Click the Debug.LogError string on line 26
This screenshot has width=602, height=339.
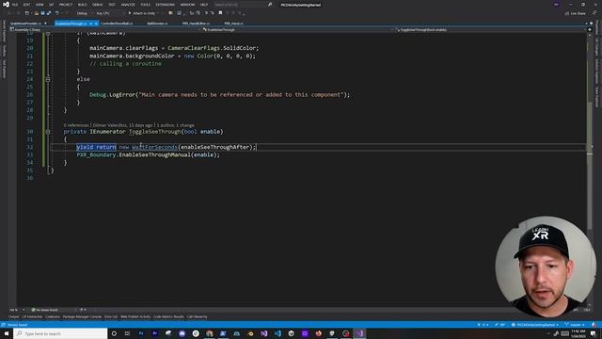[241, 94]
